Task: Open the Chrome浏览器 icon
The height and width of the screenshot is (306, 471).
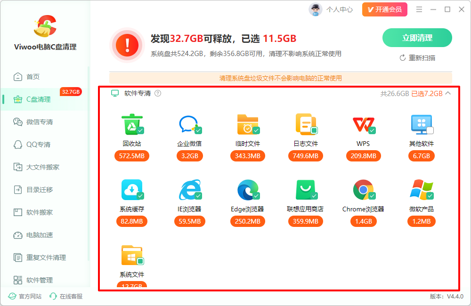Action: (363, 190)
